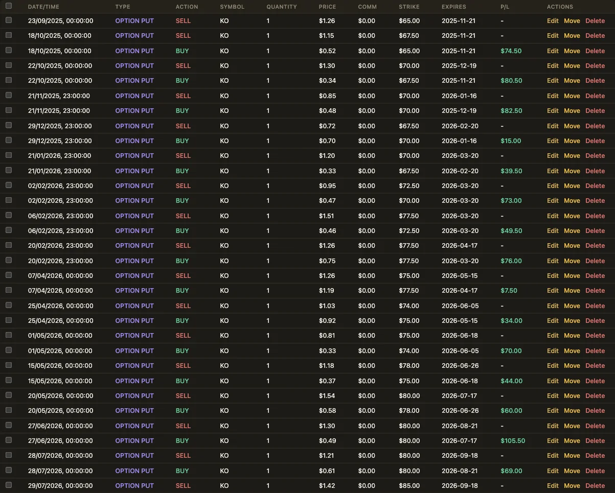Click the $7.50 profit value
Screen dimensions: 615x493
[509, 291]
